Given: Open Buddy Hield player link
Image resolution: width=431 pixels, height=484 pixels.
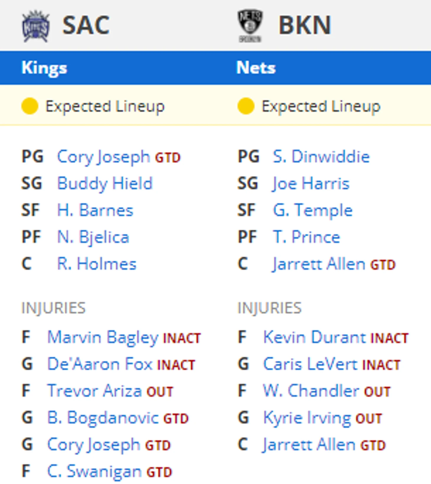Looking at the screenshot, I should click(x=105, y=183).
